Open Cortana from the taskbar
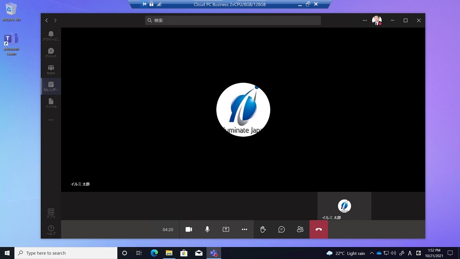Screen dimensions: 460x259 click(125, 253)
